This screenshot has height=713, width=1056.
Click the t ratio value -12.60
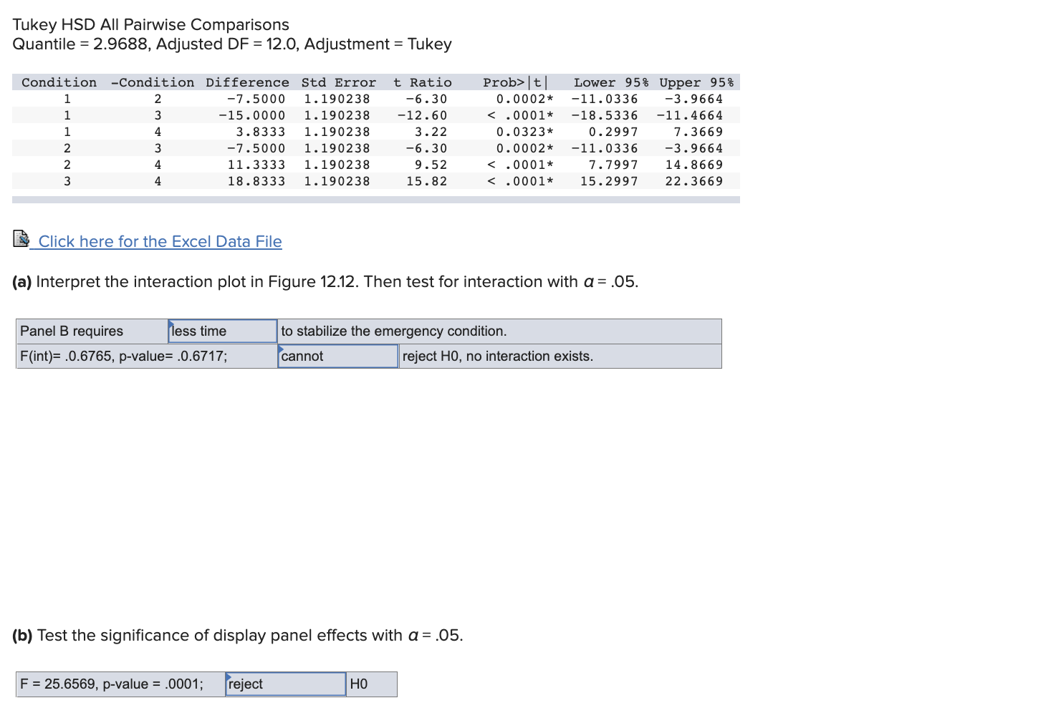click(x=422, y=115)
